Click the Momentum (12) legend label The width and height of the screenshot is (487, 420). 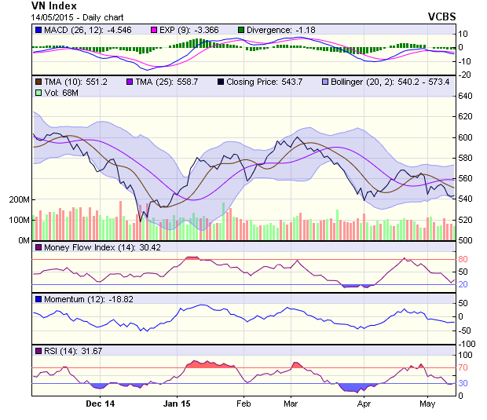(77, 299)
